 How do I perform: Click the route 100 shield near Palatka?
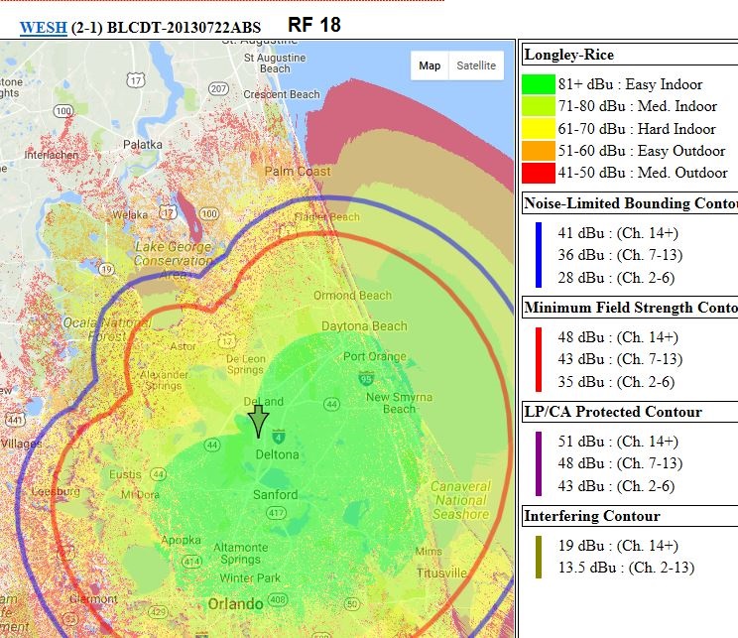tap(208, 212)
